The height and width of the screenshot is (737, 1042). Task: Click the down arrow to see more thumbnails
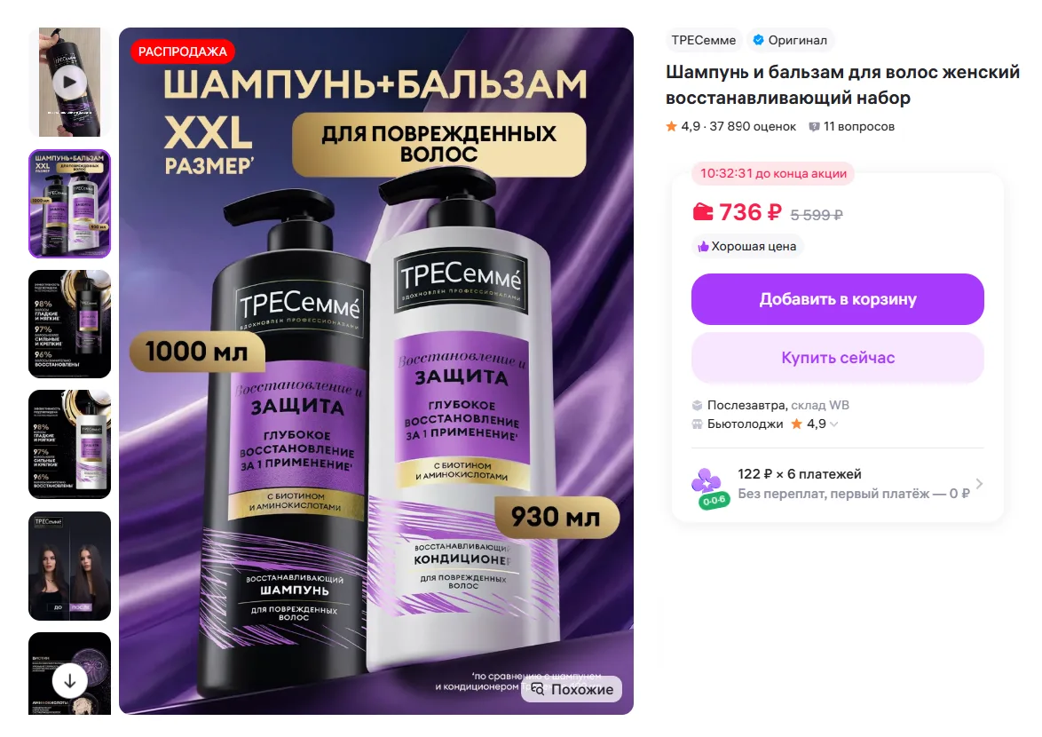pos(70,681)
